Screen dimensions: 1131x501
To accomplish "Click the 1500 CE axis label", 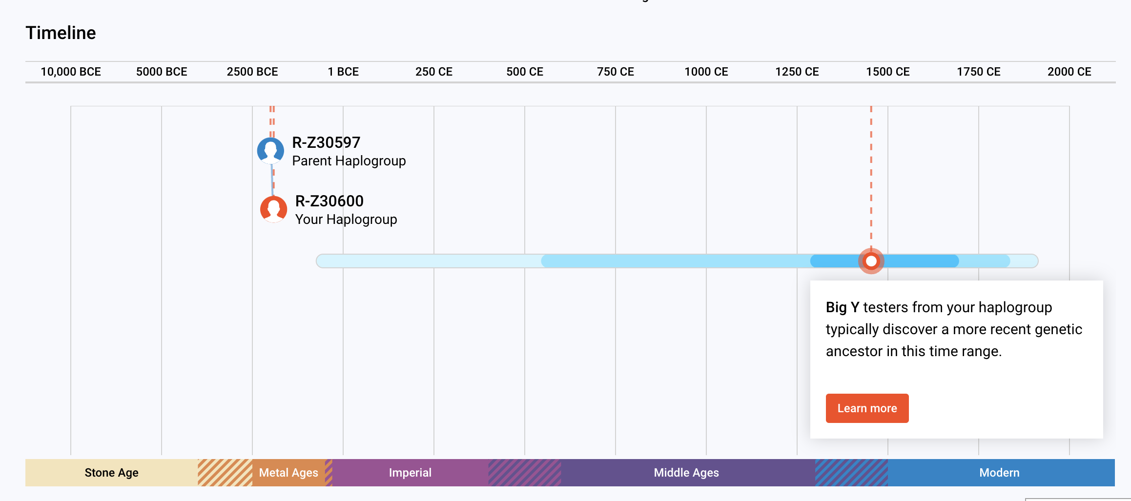I will 887,72.
